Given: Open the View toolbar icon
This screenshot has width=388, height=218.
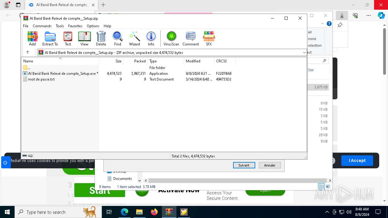Looking at the screenshot, I should point(84,38).
